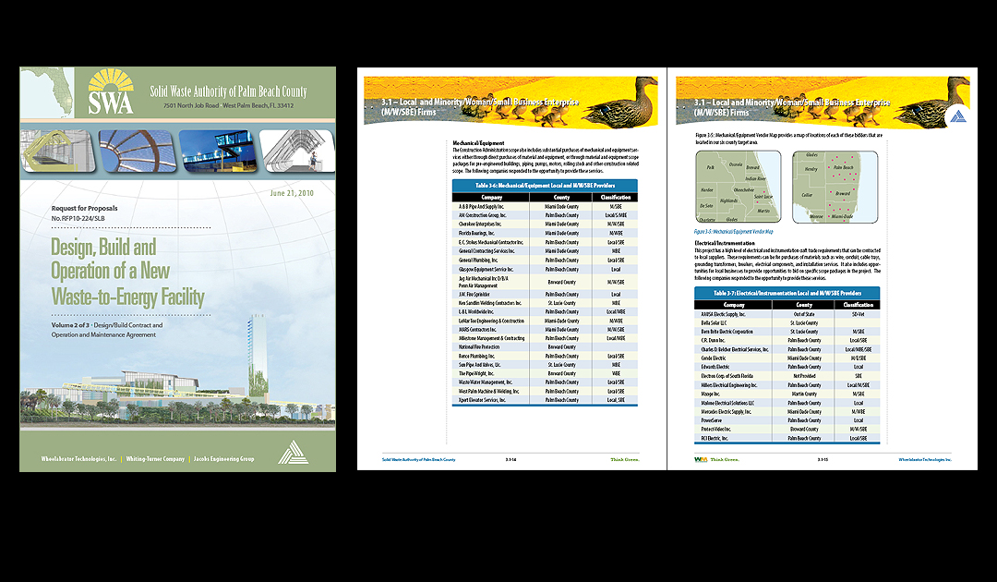Screen dimensions: 997x582
Task: Click the 'Request for Proposals' heading
Action: [x=85, y=208]
